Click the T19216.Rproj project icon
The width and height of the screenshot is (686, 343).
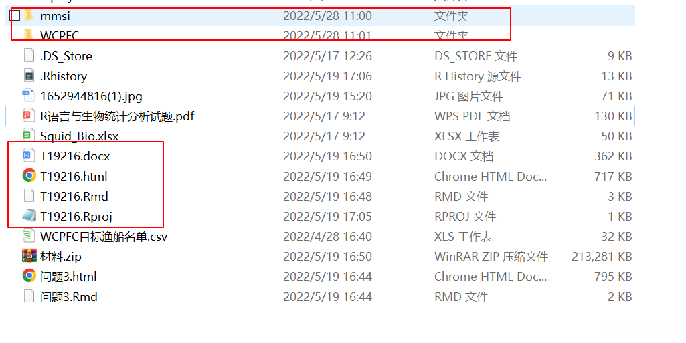pos(29,216)
